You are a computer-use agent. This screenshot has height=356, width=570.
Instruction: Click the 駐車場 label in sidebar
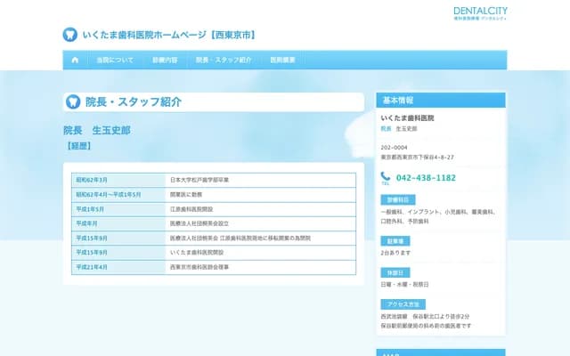(393, 241)
